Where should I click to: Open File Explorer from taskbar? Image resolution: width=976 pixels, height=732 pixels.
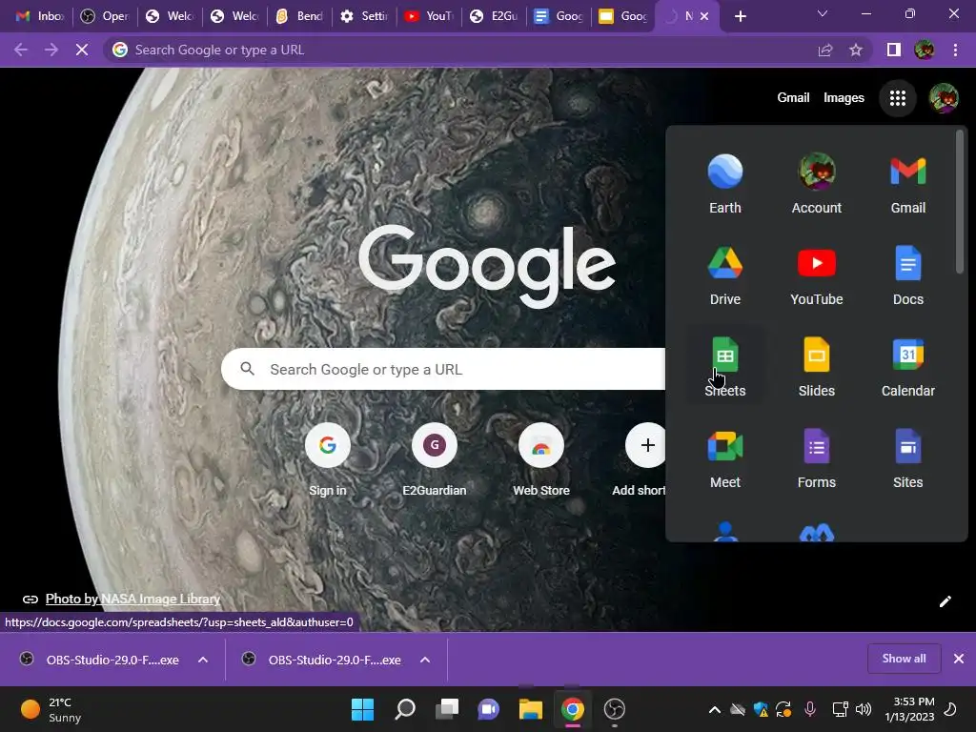(531, 709)
